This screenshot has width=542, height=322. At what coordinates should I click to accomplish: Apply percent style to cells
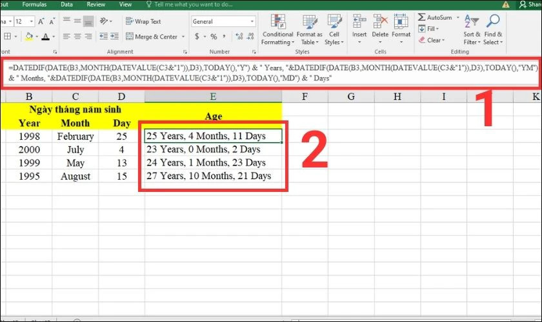pos(214,36)
